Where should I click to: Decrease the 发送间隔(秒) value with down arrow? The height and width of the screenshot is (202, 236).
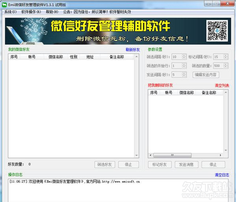click(x=184, y=76)
